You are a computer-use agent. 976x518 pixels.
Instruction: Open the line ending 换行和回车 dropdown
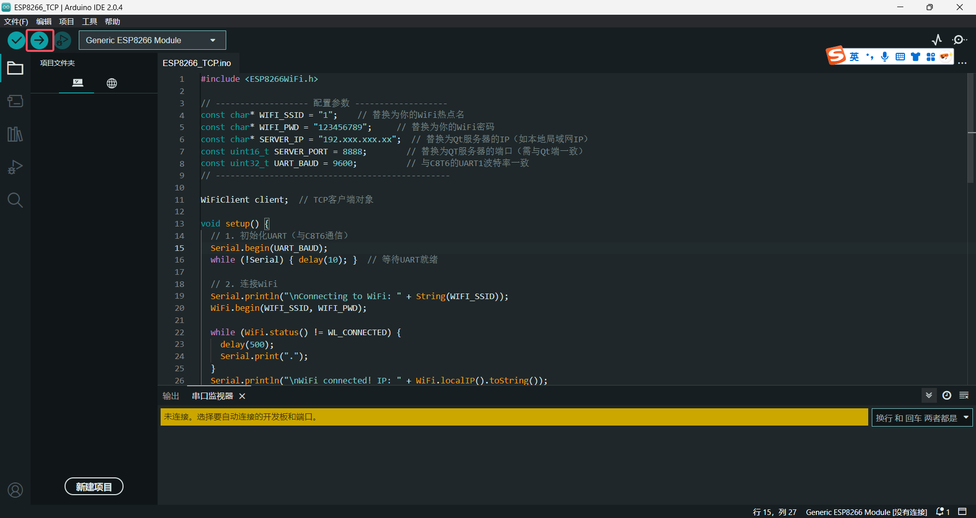tap(922, 417)
